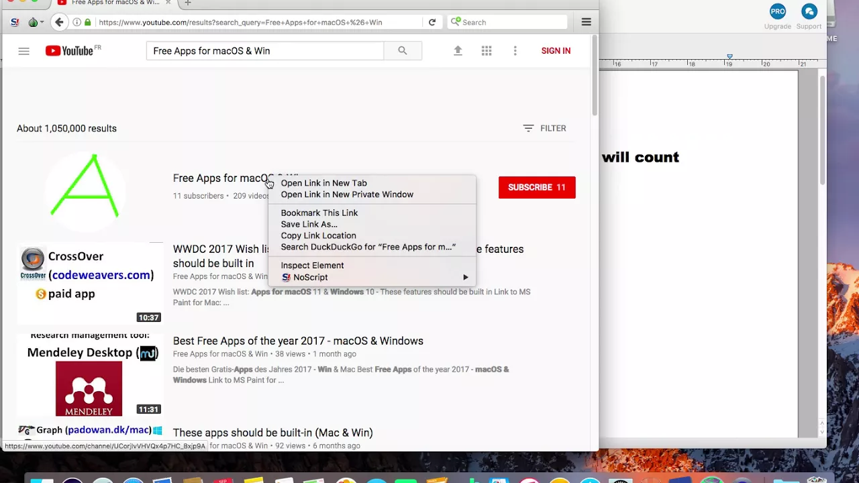Choose Search DuckDuckGo for "Free Apps for m..."
This screenshot has height=483, width=859.
(x=368, y=247)
